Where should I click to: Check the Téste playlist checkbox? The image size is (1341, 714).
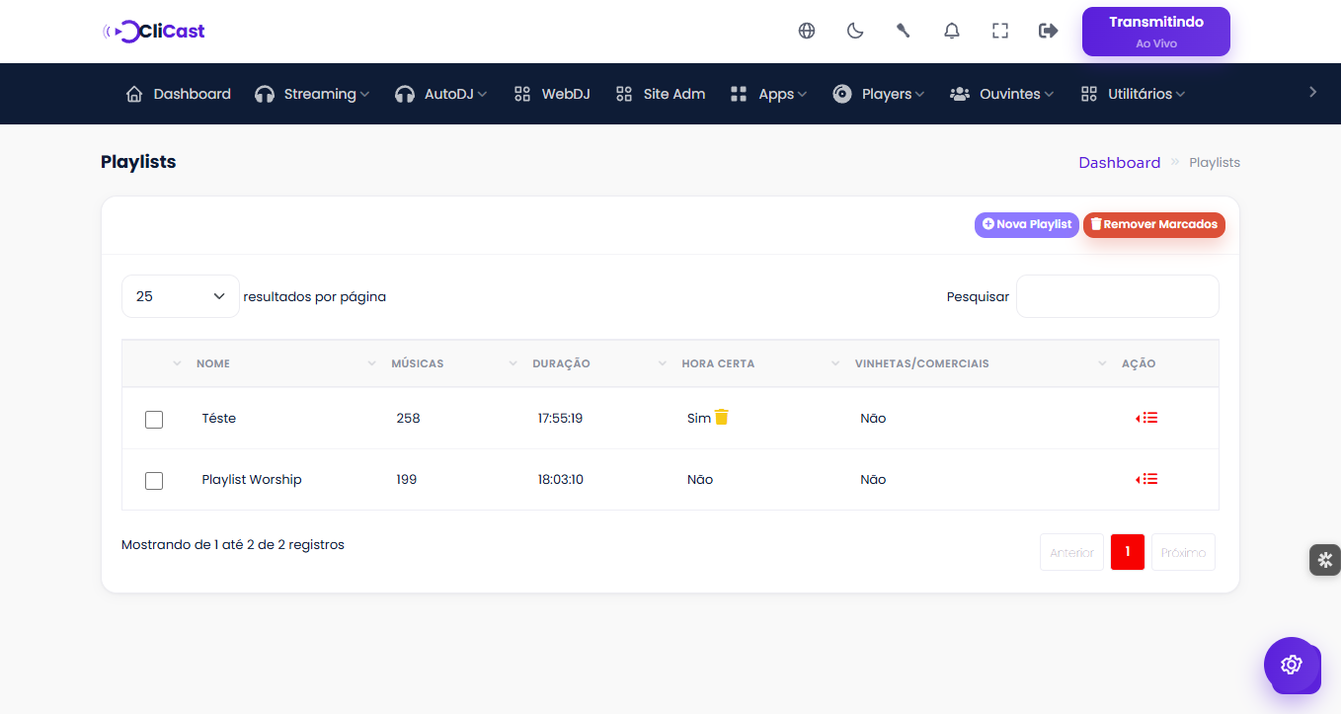pyautogui.click(x=154, y=420)
